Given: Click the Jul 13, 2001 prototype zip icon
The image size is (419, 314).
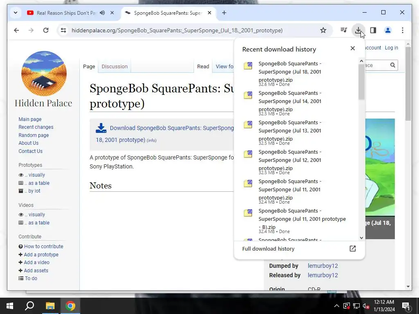Looking at the screenshot, I should click(x=248, y=124).
